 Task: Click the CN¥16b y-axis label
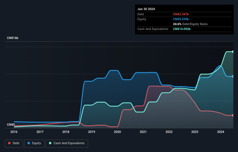(x=12, y=38)
